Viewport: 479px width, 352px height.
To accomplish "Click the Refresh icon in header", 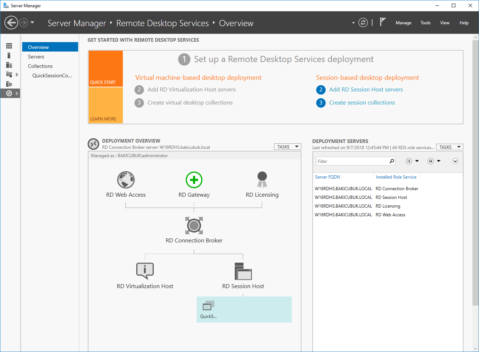I will (363, 22).
